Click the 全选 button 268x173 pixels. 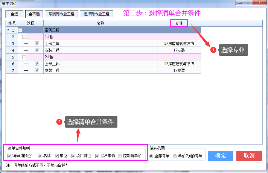[14, 14]
